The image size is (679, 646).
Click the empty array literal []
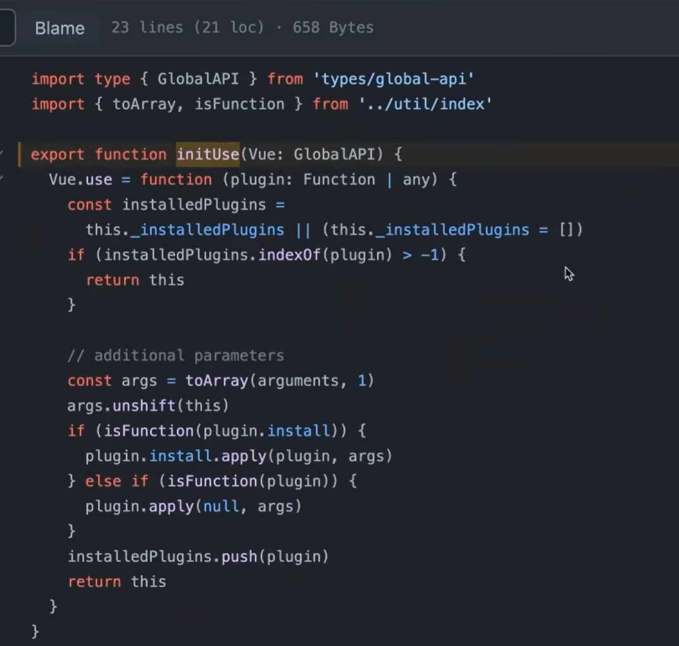(566, 230)
